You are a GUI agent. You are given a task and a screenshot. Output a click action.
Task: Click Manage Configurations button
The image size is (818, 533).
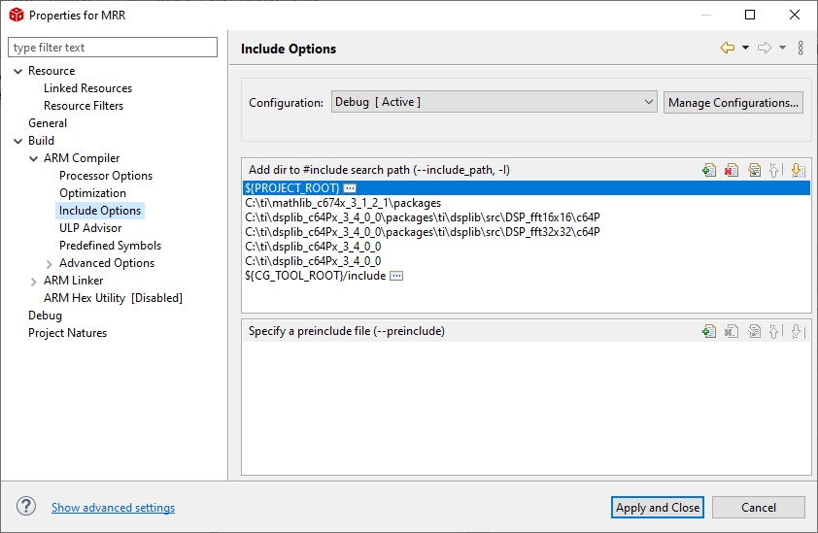[733, 102]
